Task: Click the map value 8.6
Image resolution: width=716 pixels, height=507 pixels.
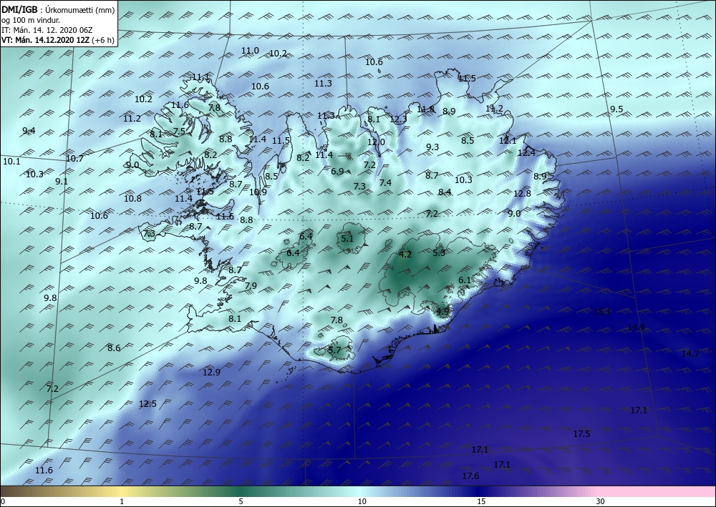Action: coord(114,348)
